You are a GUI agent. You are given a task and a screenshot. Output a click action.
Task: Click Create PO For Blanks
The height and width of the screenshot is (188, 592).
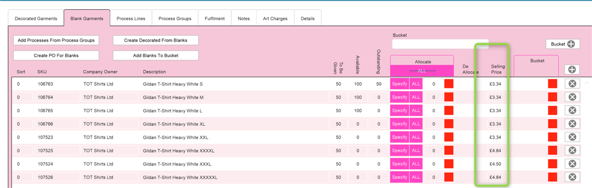click(56, 55)
